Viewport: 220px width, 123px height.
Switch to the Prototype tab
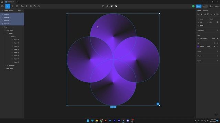coord(205,11)
